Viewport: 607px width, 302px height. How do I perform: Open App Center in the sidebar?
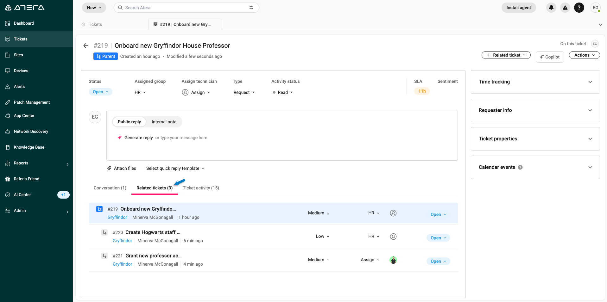click(x=36, y=116)
